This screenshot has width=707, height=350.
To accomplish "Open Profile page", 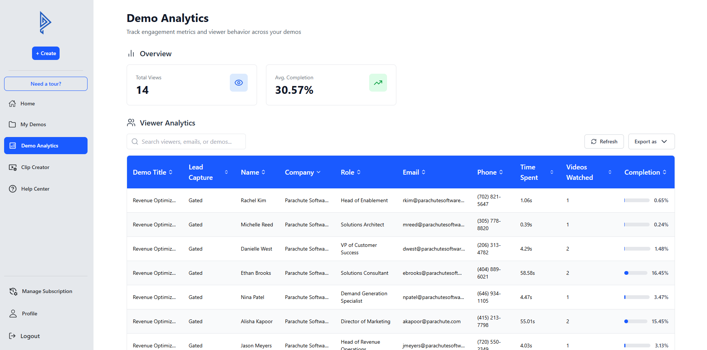I will pos(46,314).
